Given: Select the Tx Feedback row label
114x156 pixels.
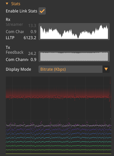Looking at the screenshot, I should click(x=15, y=53).
